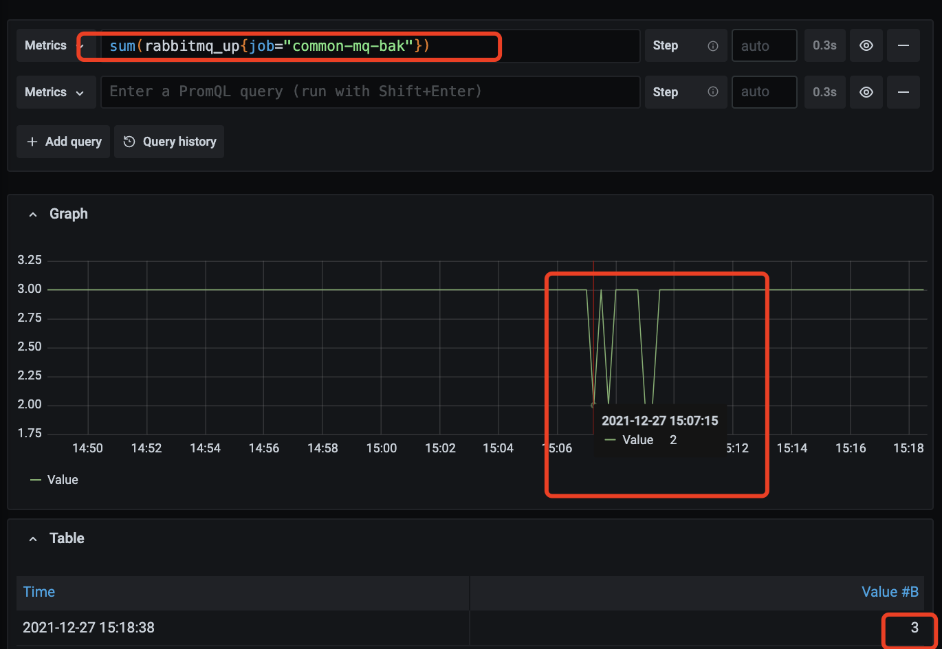Click Step info icon in second row
Viewport: 942px width, 649px height.
[713, 92]
